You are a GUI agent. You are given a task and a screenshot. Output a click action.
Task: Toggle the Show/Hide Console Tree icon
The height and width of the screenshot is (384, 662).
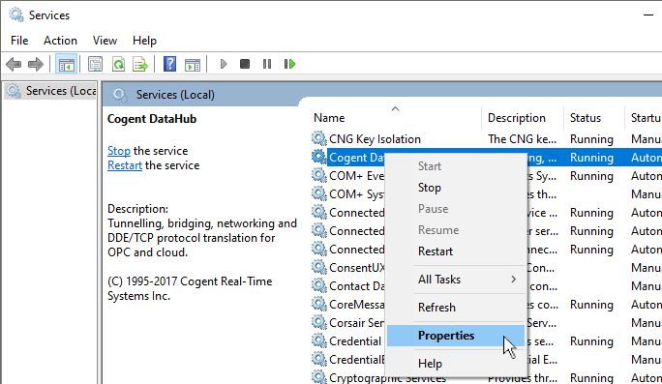click(x=66, y=64)
